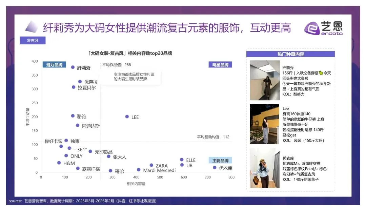
Task: Click the 优衣库 data point on chart
Action: 215,167
